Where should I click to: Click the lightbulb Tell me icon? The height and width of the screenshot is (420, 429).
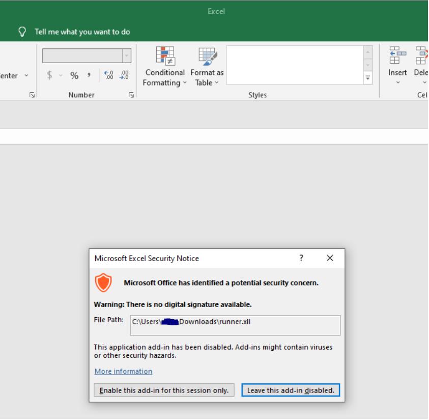point(22,32)
